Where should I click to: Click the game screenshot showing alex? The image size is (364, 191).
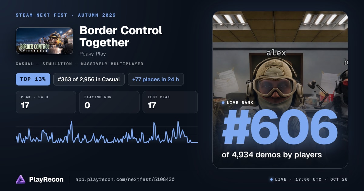tap(280, 90)
